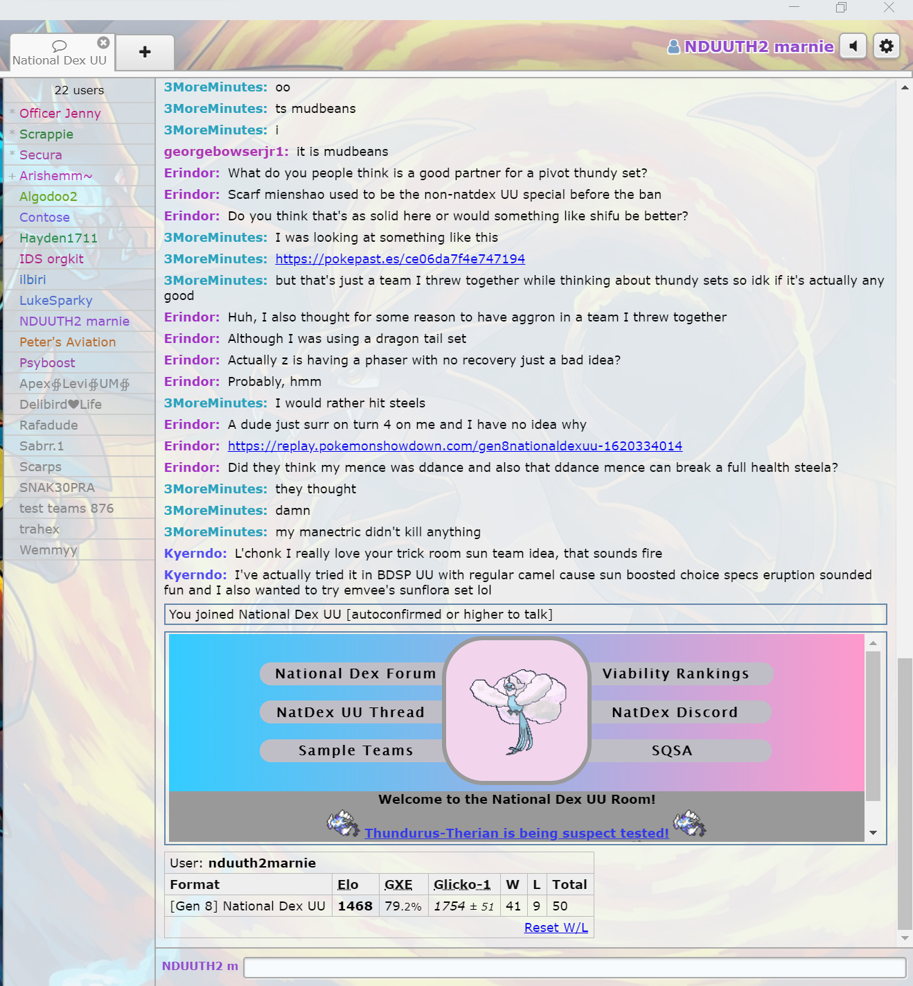Screen dimensions: 913x986
Task: Click the Reset W/L link
Action: pos(556,928)
